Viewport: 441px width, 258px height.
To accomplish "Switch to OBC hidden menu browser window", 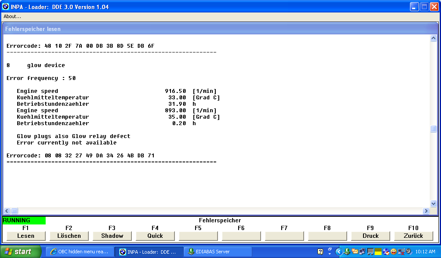I will (80, 252).
